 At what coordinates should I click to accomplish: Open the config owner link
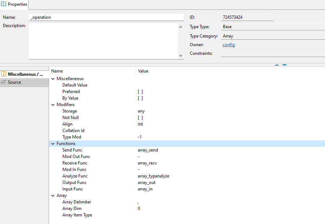[229, 45]
